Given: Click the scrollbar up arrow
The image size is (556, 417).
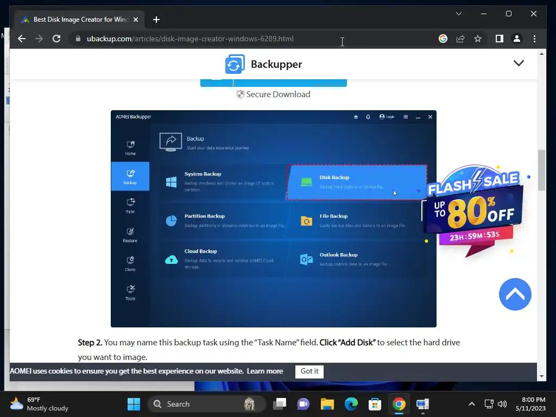Looking at the screenshot, I should [541, 54].
